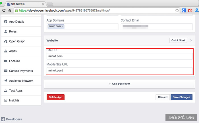
Task: Click the Canvas Payments card icon
Action: coord(6,71)
